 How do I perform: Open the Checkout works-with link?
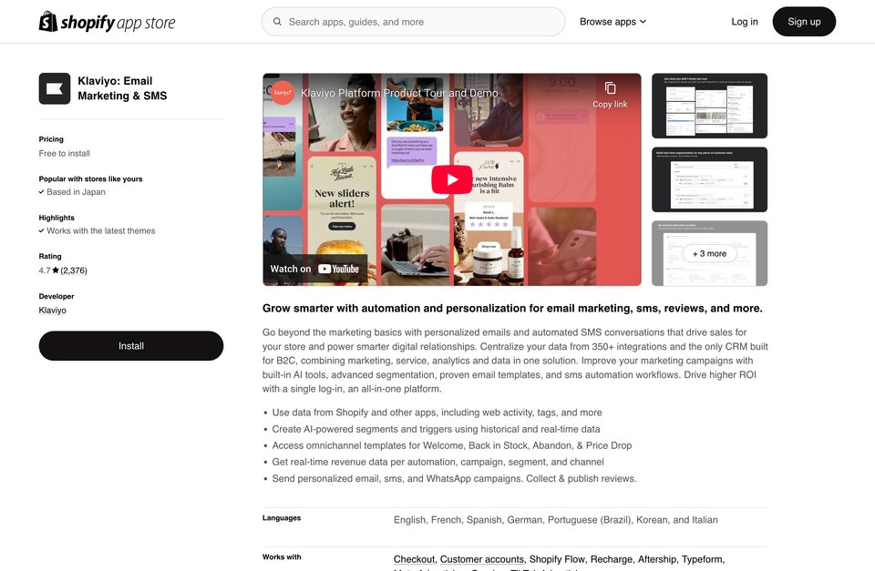pos(414,559)
